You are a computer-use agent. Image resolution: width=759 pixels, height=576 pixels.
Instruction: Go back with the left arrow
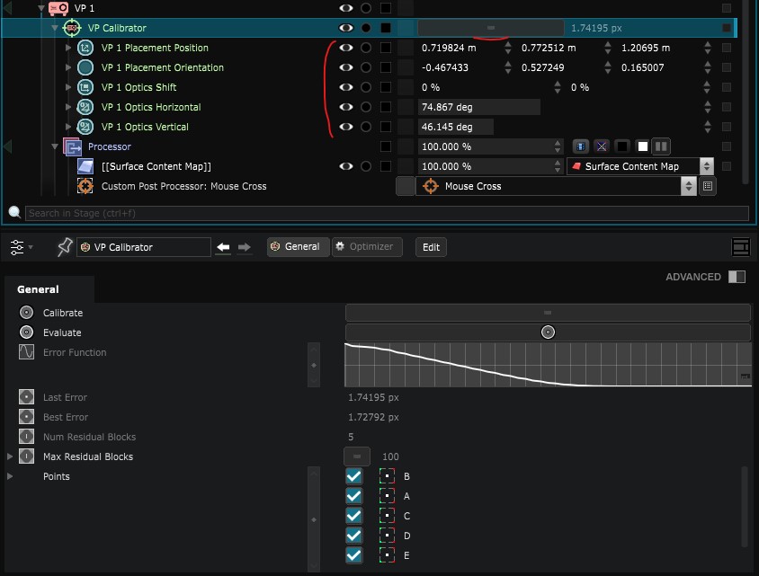pos(223,248)
